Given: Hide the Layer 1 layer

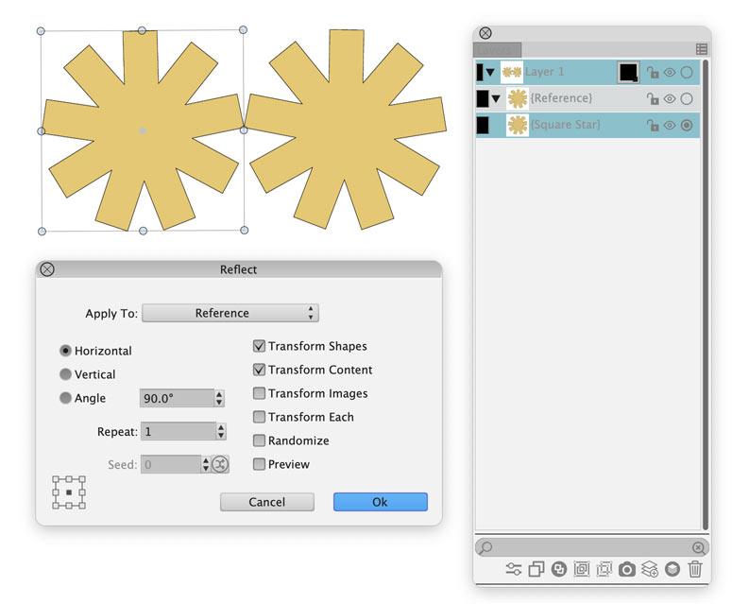Looking at the screenshot, I should click(x=670, y=72).
